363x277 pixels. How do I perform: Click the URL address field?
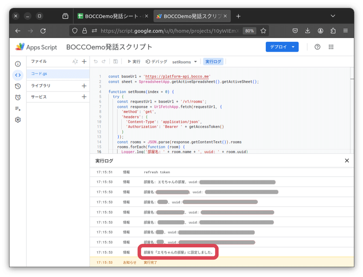pyautogui.click(x=169, y=31)
